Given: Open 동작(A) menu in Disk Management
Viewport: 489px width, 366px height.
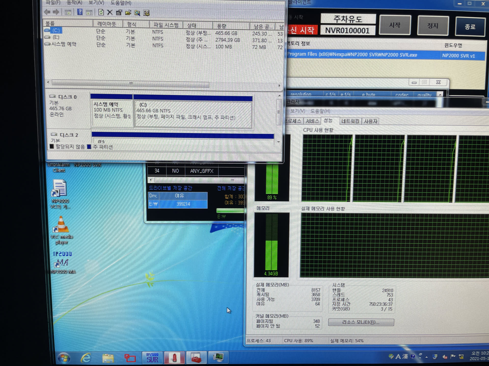Looking at the screenshot, I should pyautogui.click(x=74, y=3).
